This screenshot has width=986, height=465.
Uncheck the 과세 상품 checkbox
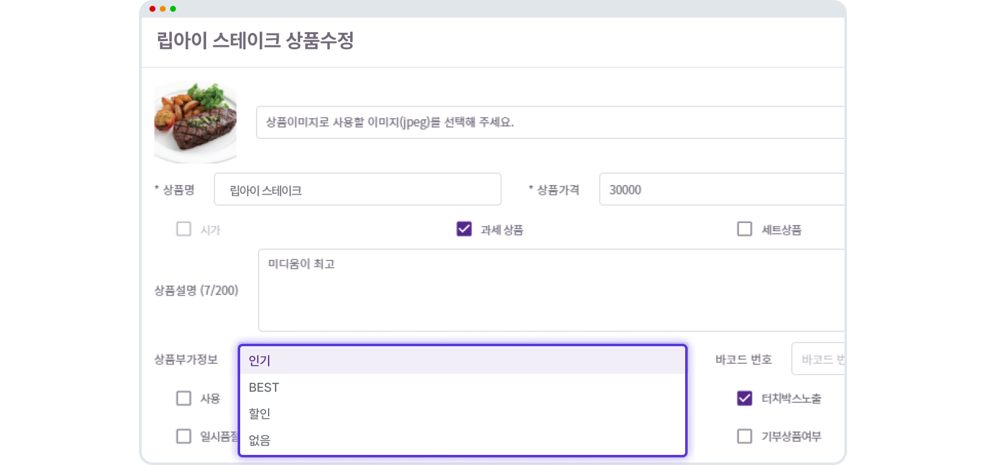pyautogui.click(x=464, y=229)
